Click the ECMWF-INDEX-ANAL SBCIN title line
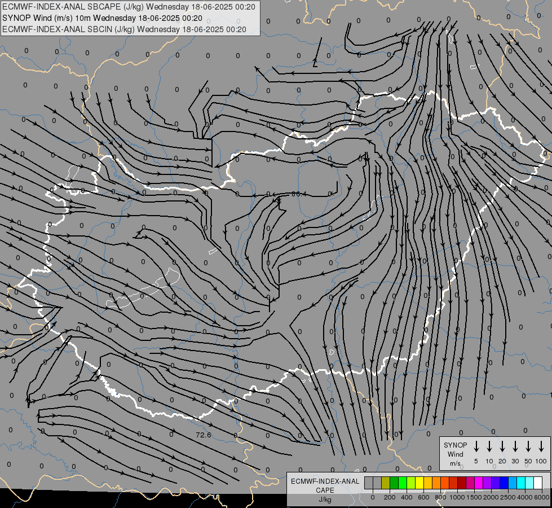Image resolution: width=552 pixels, height=508 pixels. click(x=124, y=29)
